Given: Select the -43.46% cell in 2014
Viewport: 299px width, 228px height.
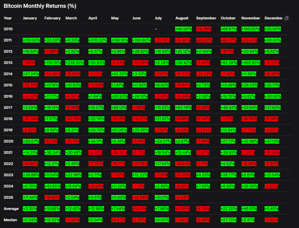Looking at the screenshot, I should pos(52,74).
